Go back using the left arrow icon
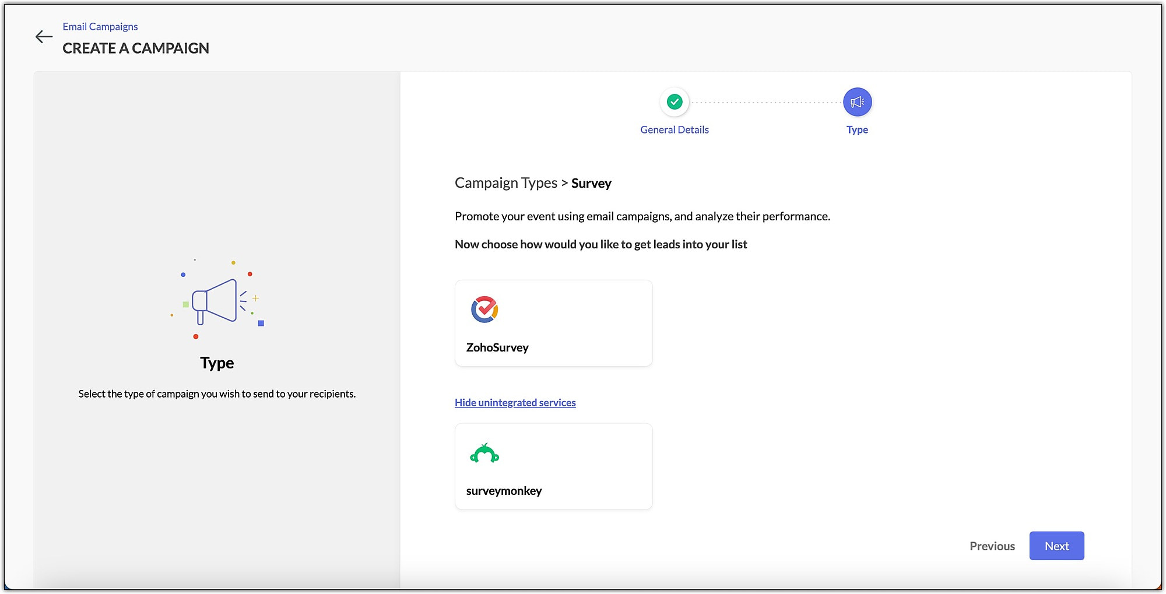This screenshot has width=1166, height=594. (x=44, y=37)
